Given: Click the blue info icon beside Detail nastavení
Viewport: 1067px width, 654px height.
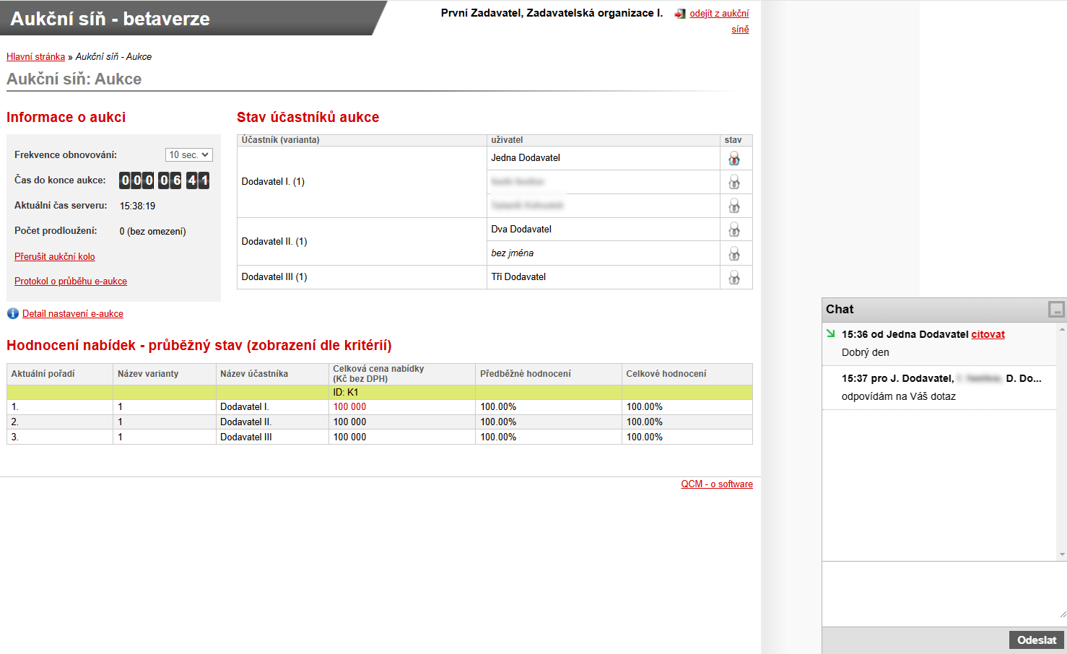Looking at the screenshot, I should click(x=13, y=313).
